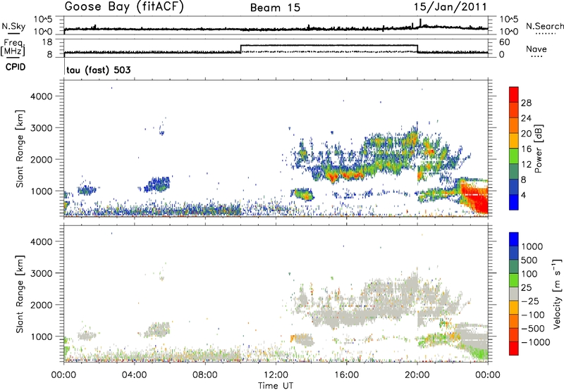The width and height of the screenshot is (564, 390).
Task: Click the '08:00' time axis tick label
Action: point(205,375)
